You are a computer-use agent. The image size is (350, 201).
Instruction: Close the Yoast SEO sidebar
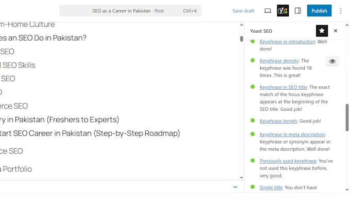pyautogui.click(x=336, y=31)
